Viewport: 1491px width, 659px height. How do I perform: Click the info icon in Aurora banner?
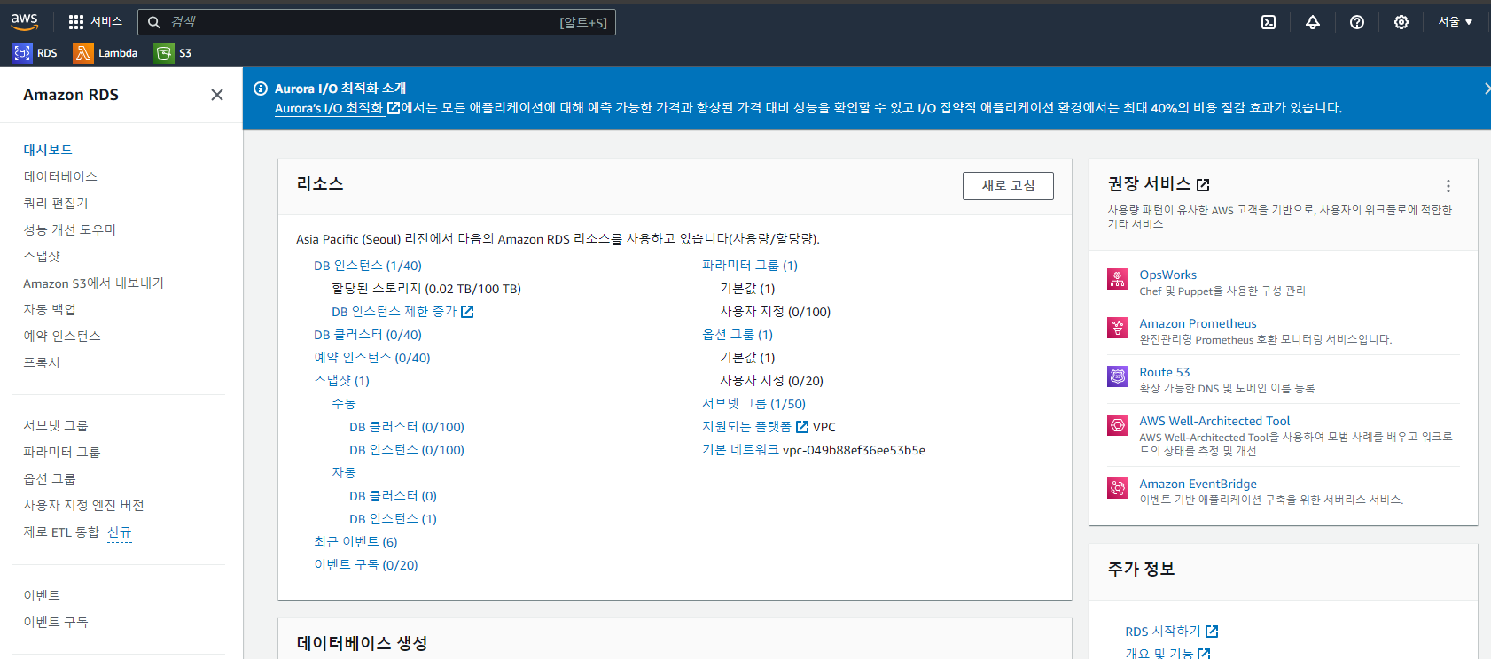point(261,89)
